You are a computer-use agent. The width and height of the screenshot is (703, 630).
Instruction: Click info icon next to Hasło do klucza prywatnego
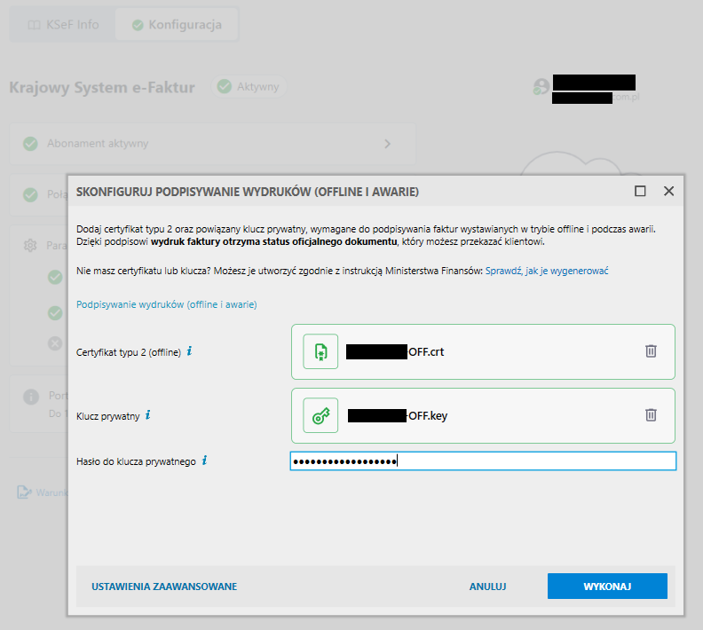[205, 461]
